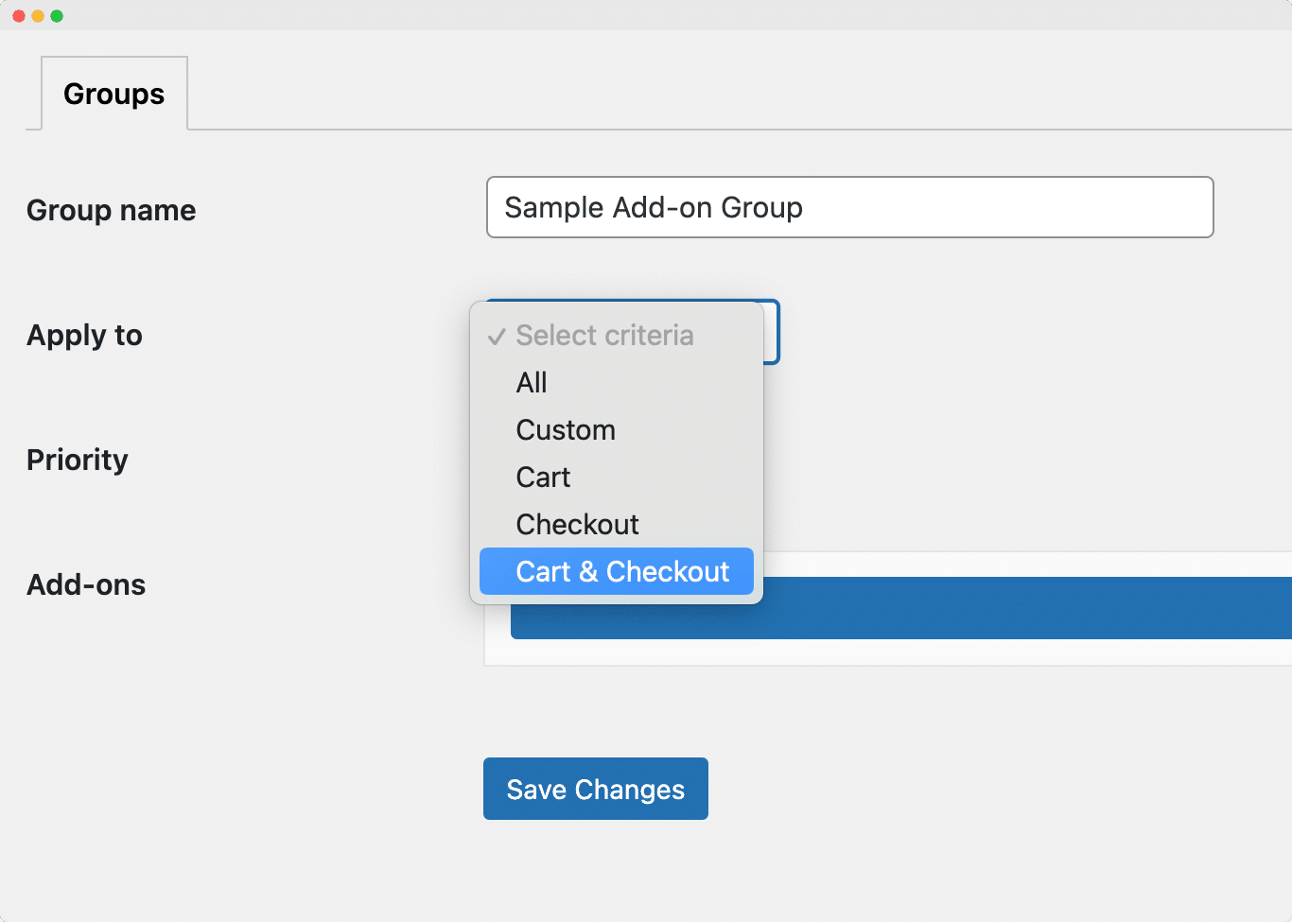The width and height of the screenshot is (1292, 922).
Task: Click the "Group name" label
Action: click(x=111, y=210)
